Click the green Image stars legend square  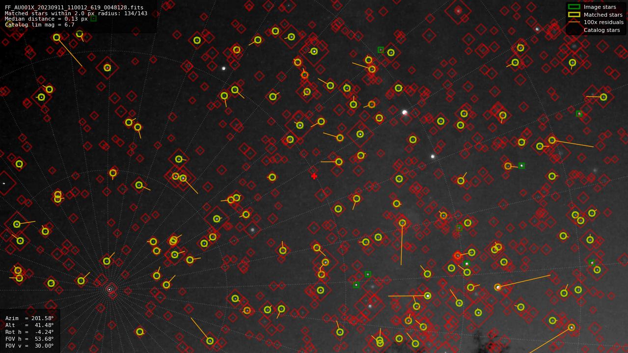(x=573, y=7)
